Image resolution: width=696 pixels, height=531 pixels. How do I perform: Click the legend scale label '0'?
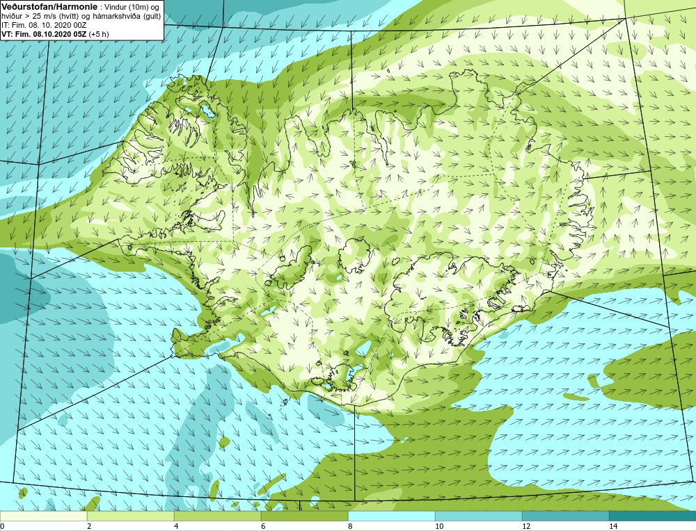tap(2, 526)
